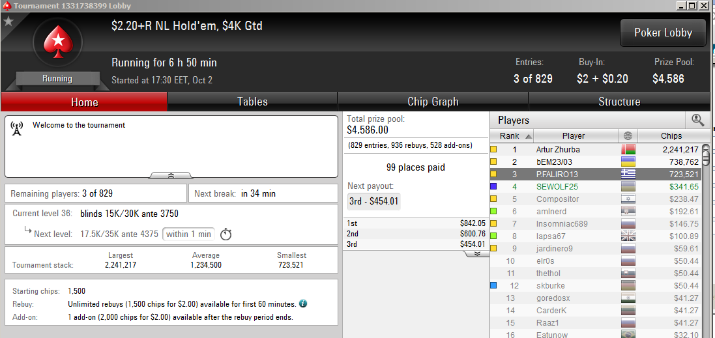Switch to the Home tab
This screenshot has width=715, height=338.
click(x=84, y=102)
